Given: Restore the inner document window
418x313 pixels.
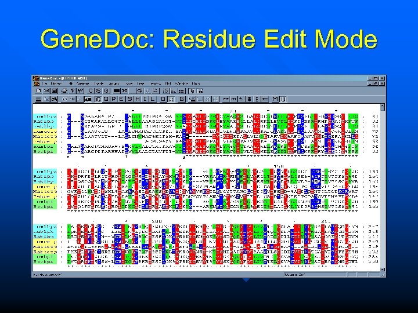Looking at the screenshot, I should (x=376, y=83).
